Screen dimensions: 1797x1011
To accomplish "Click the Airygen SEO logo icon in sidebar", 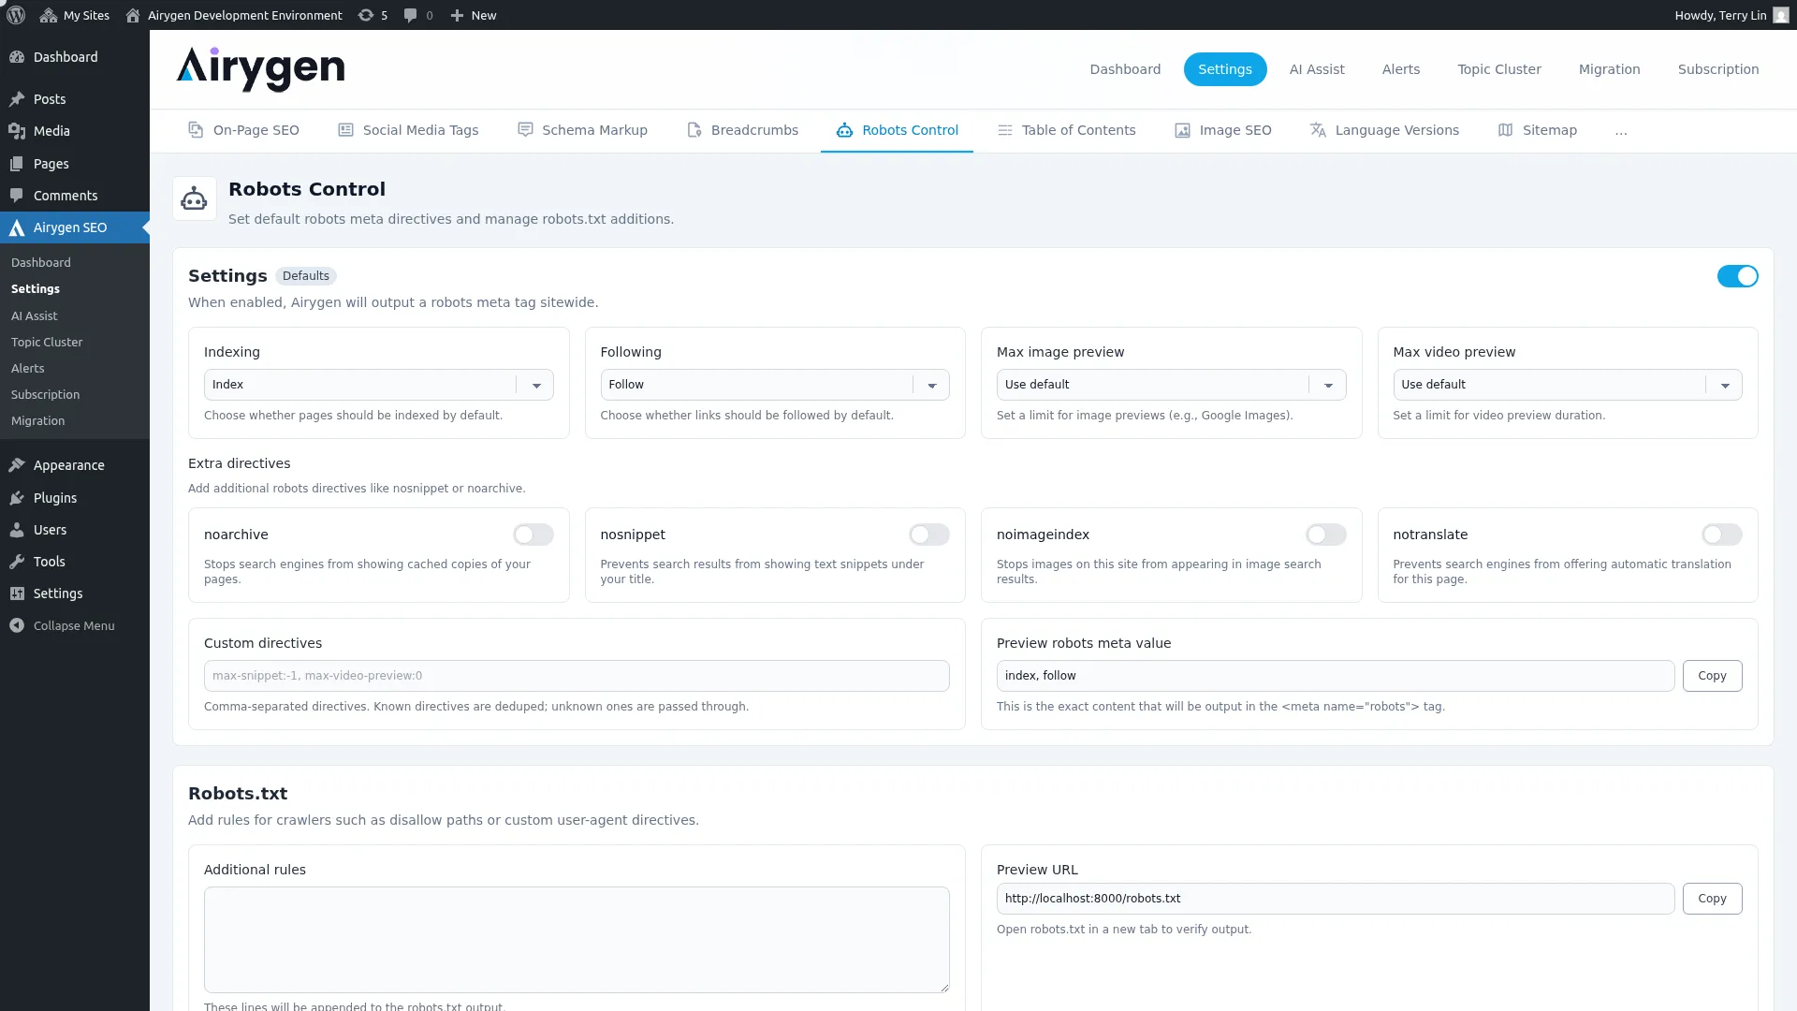I will click(17, 227).
